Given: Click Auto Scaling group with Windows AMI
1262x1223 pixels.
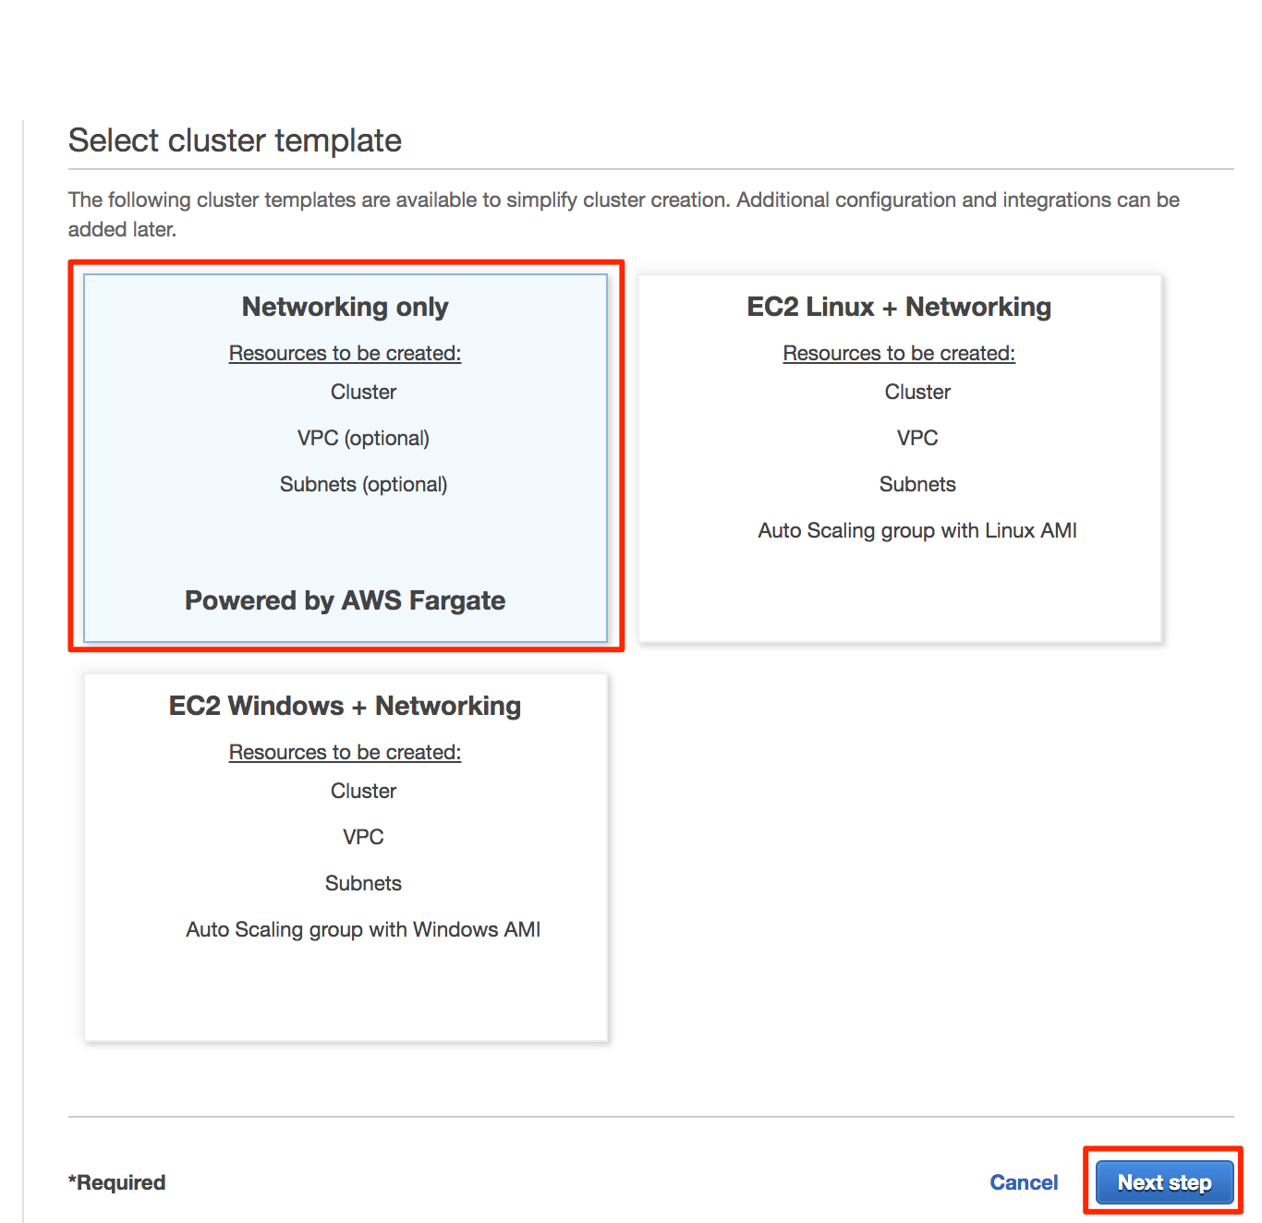Looking at the screenshot, I should coord(363,929).
